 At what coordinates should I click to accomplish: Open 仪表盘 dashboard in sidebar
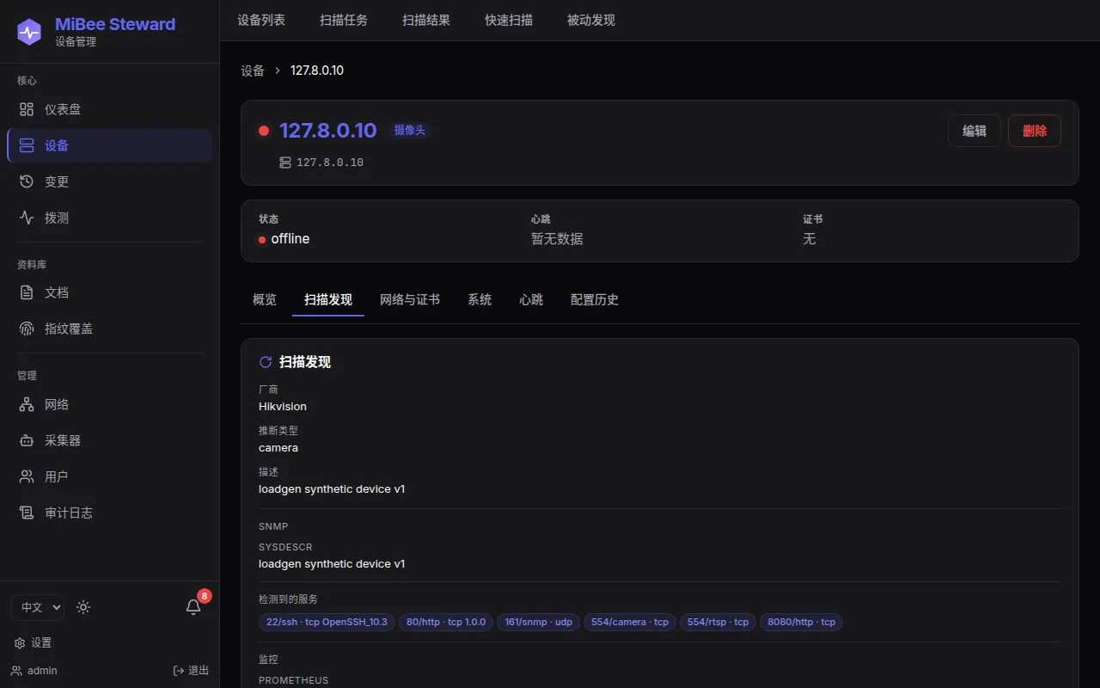tap(109, 109)
